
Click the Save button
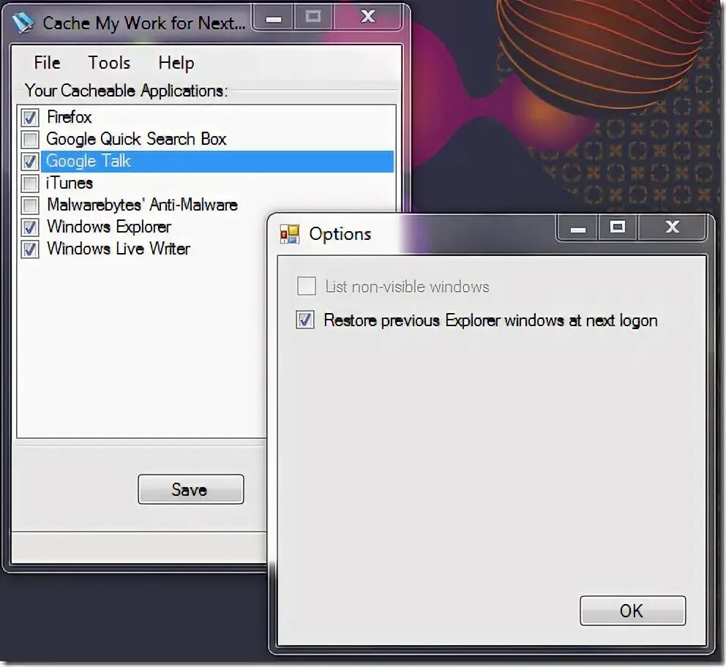tap(191, 489)
